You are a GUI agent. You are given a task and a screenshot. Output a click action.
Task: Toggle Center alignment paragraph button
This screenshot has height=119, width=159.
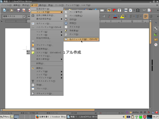tap(151, 16)
